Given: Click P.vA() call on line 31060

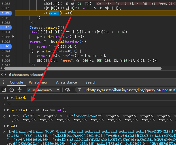Looking at the screenshot, I should coord(66,13).
